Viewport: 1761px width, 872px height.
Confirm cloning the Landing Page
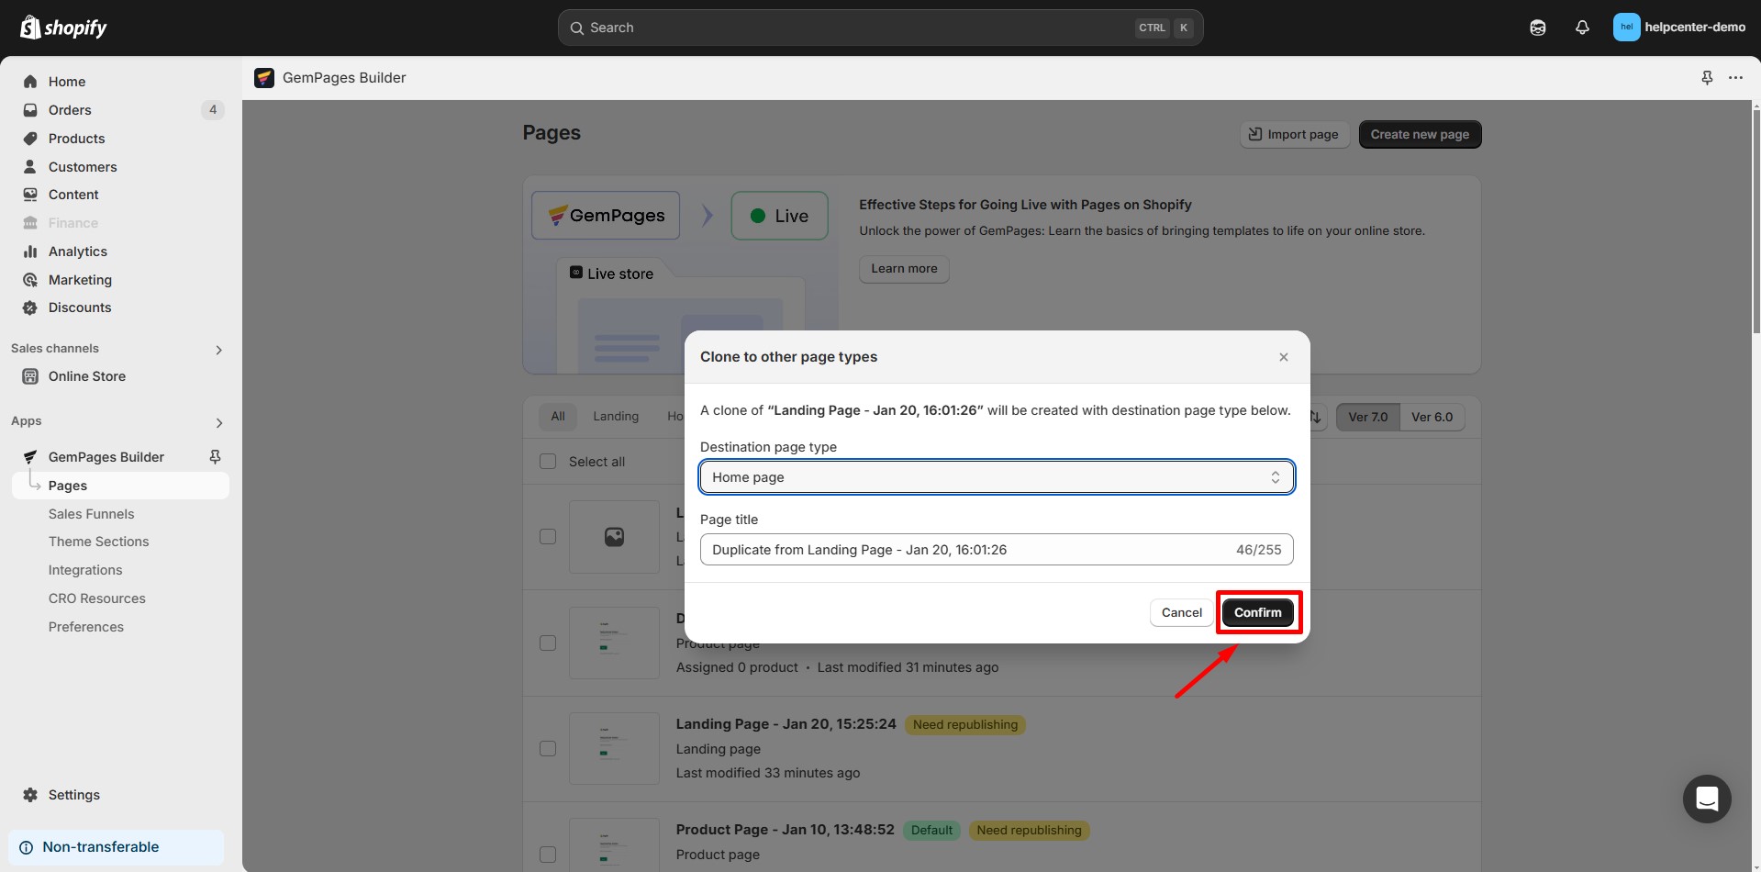(1258, 612)
